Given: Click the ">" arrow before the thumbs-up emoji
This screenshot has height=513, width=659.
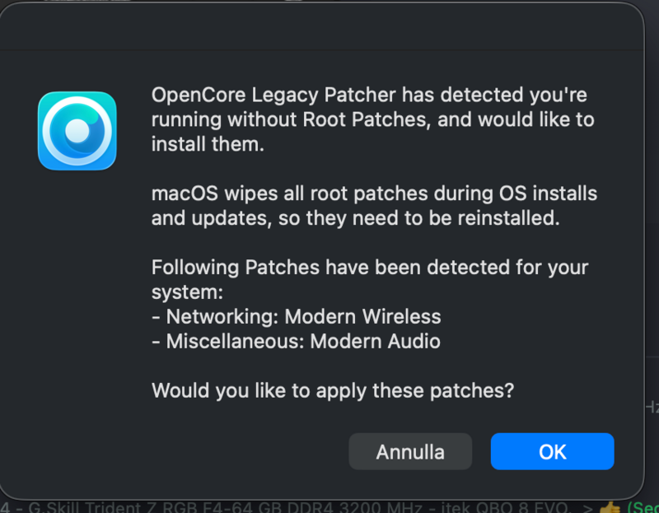Looking at the screenshot, I should click(x=586, y=507).
